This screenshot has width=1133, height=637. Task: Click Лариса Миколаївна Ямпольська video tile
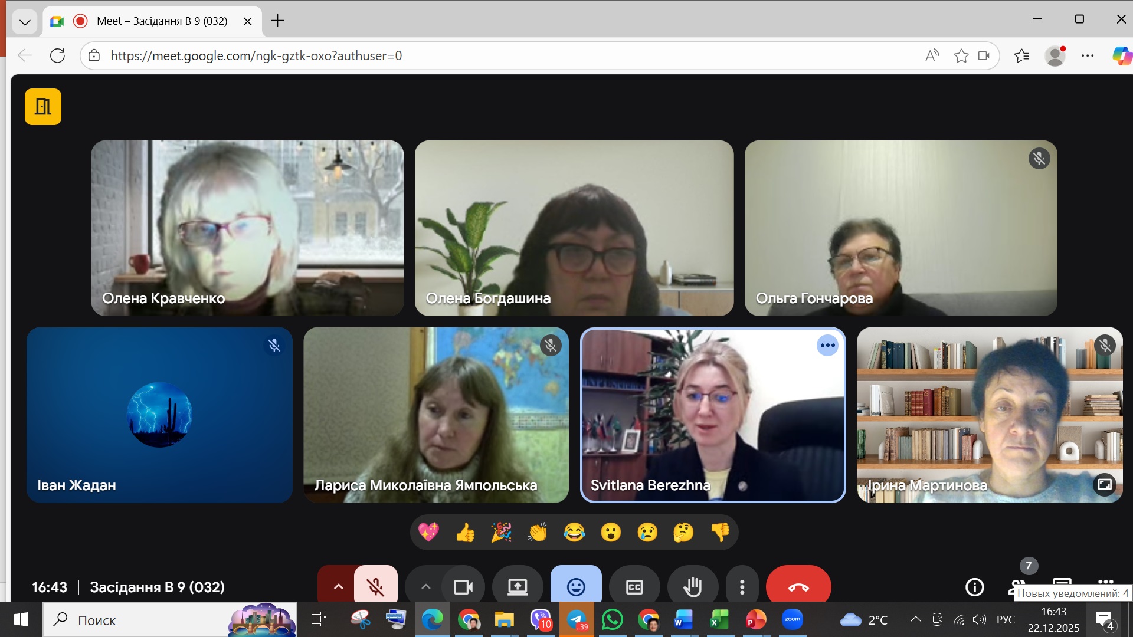(x=436, y=415)
